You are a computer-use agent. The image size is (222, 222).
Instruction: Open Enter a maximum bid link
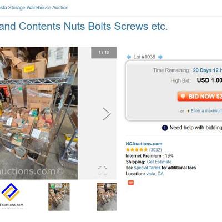tap(206, 110)
